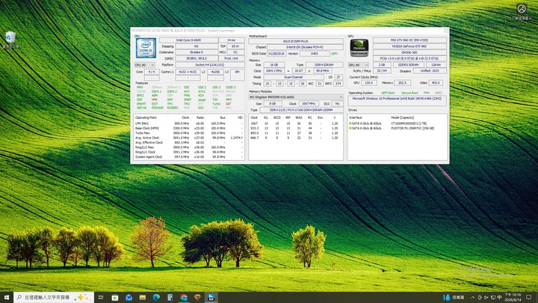This screenshot has width=538, height=303.
Task: Click the Windows taskbar search field
Action: pyautogui.click(x=54, y=297)
